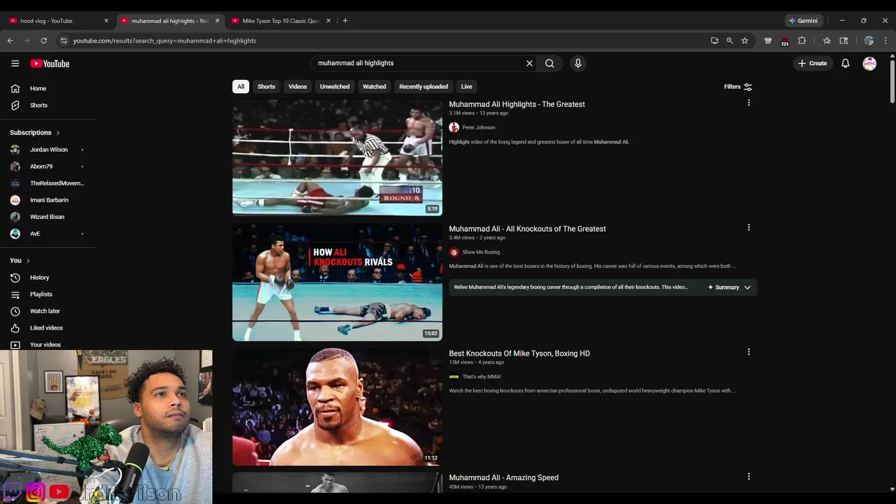Open That's why MMA! channel
Image resolution: width=896 pixels, height=504 pixels.
click(482, 377)
